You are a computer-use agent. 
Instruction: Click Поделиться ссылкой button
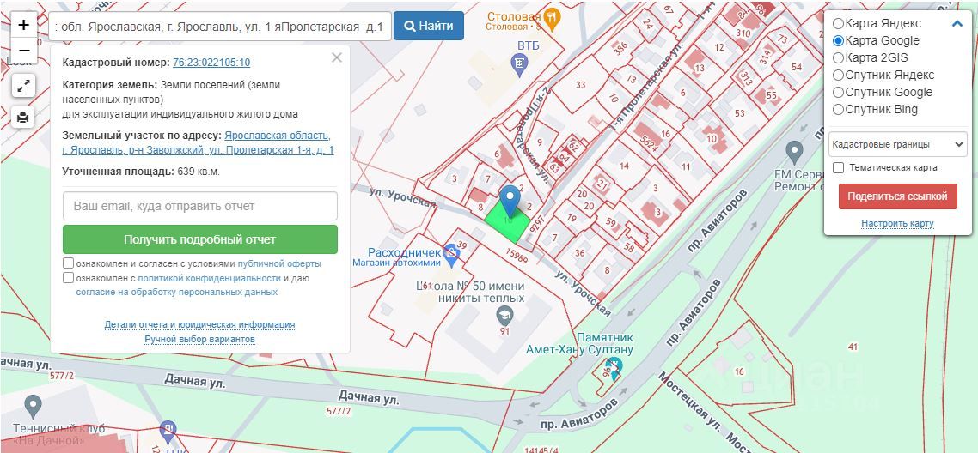[x=897, y=196]
